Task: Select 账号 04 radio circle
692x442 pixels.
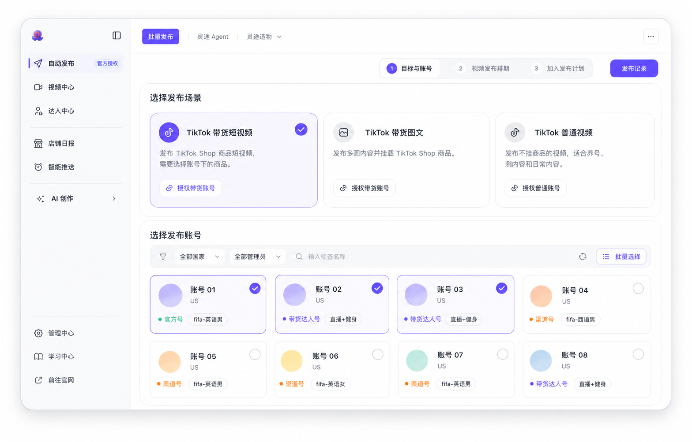Action: [x=638, y=289]
